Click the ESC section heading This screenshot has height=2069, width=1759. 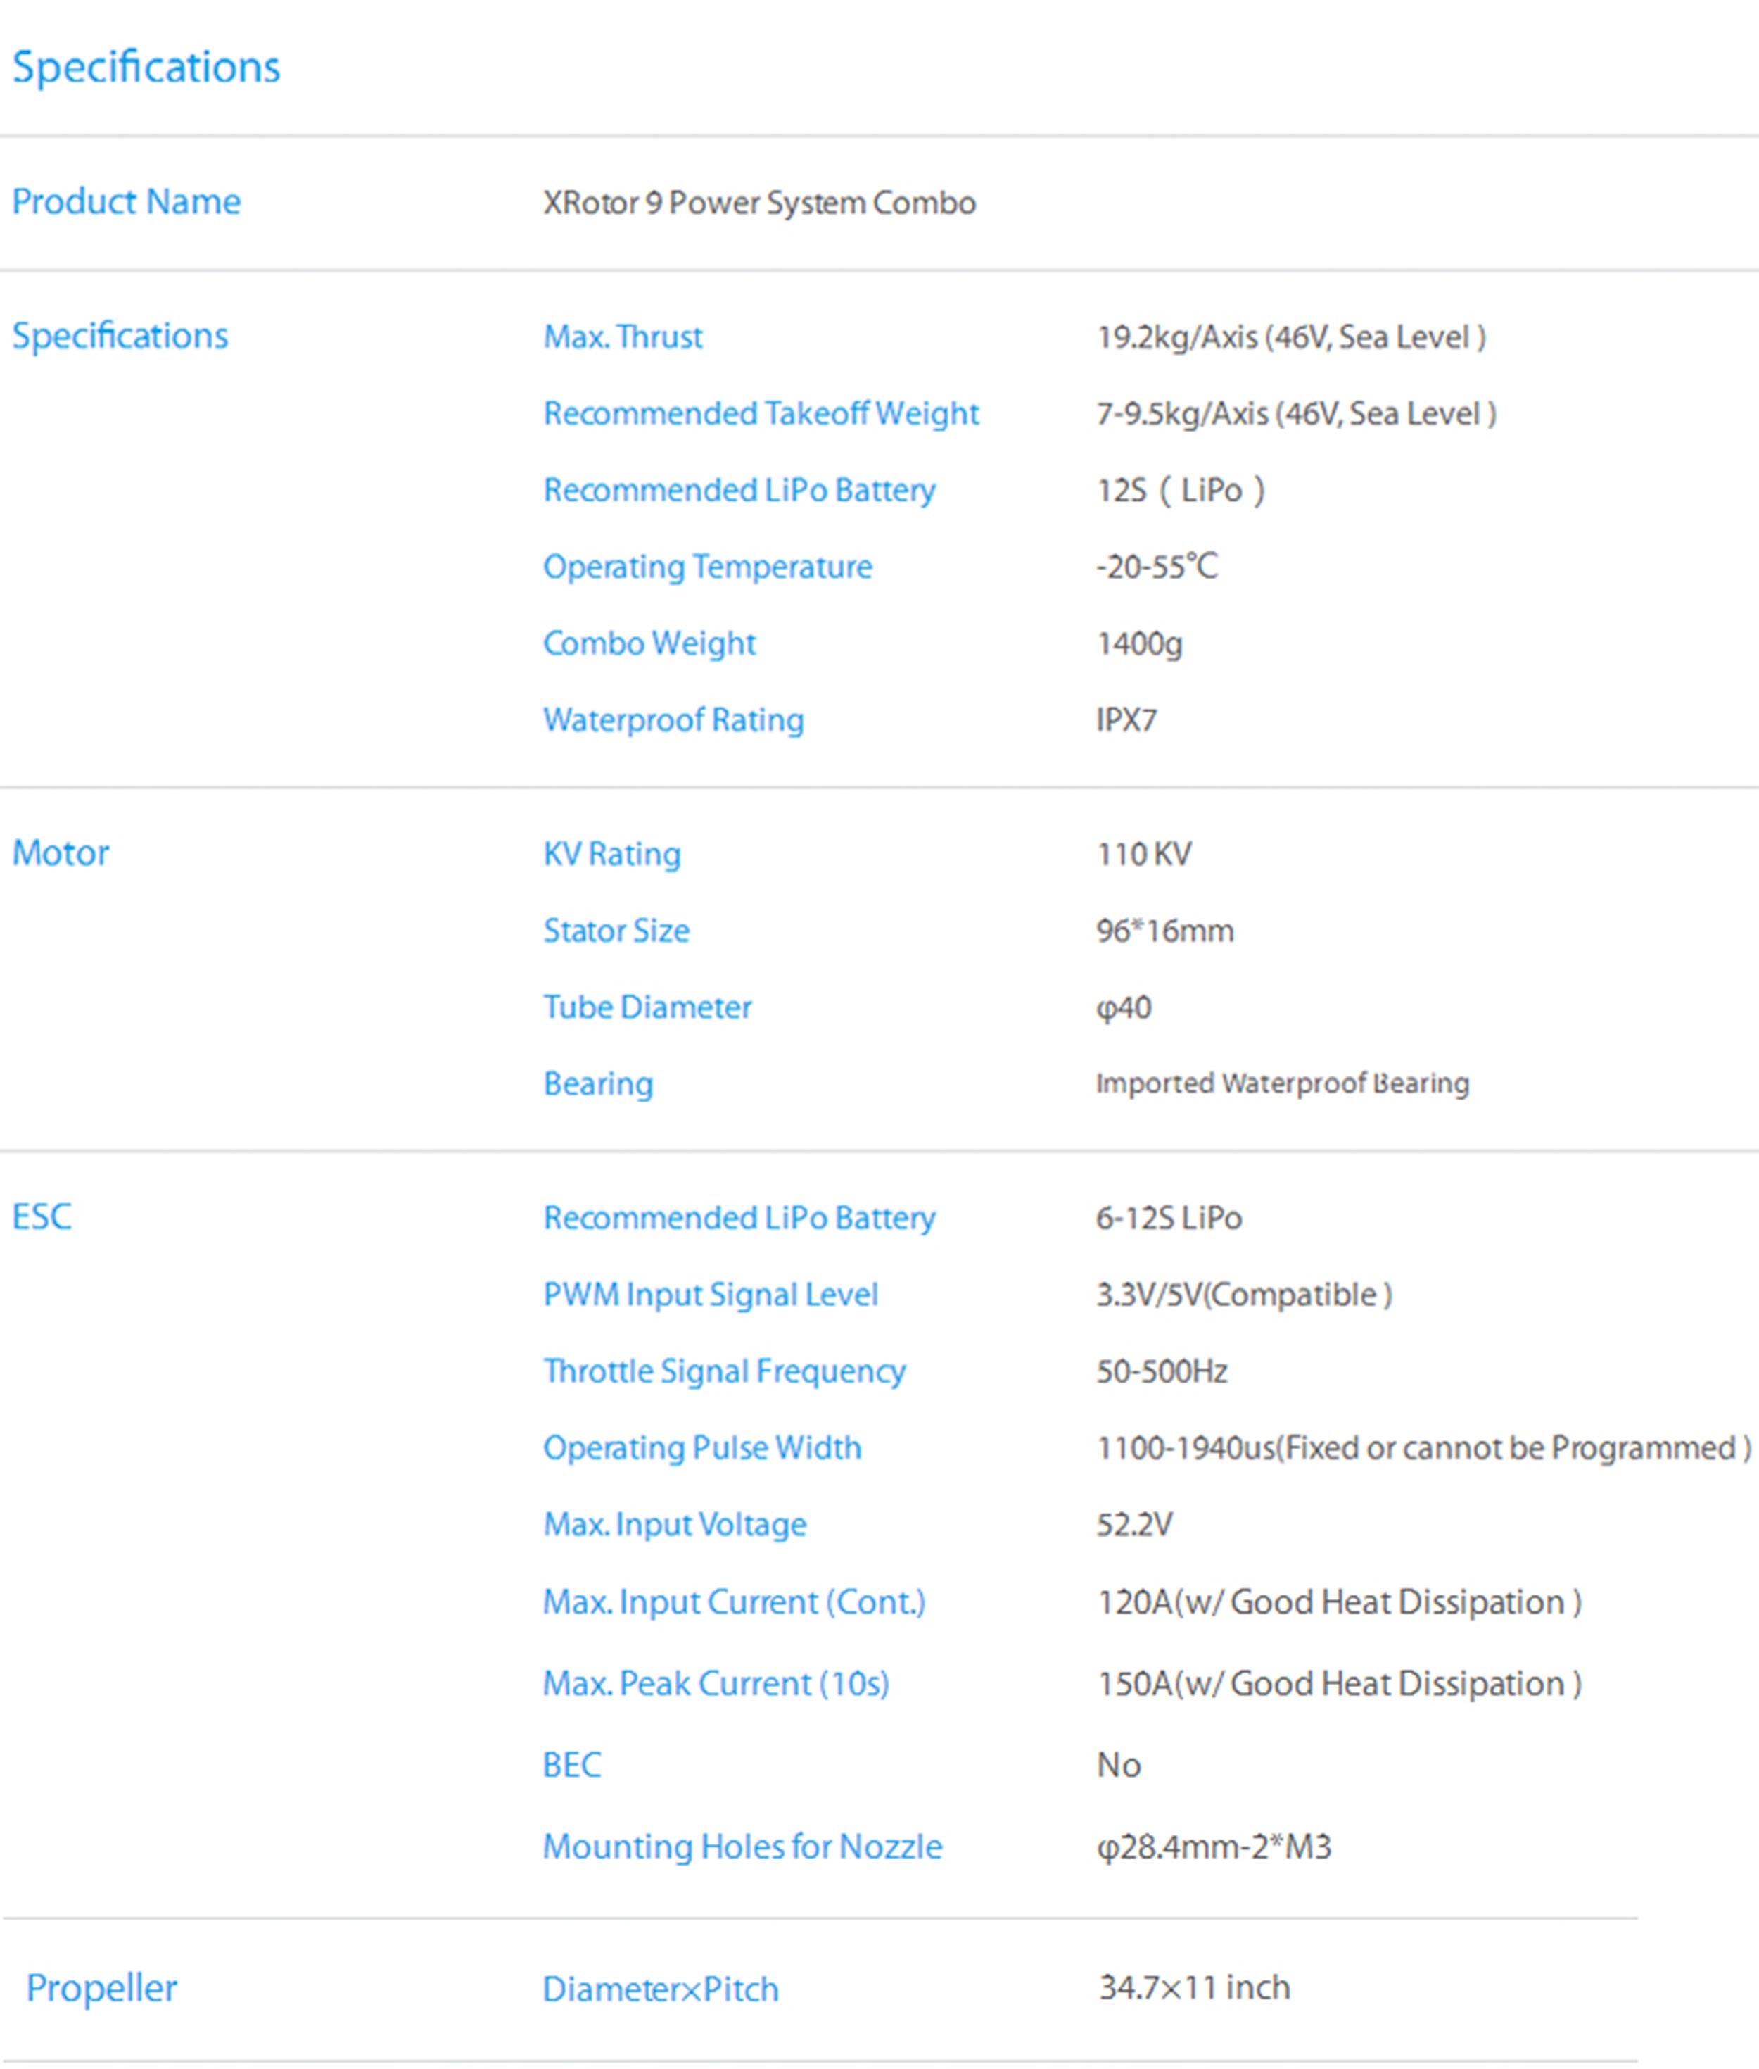(42, 1217)
